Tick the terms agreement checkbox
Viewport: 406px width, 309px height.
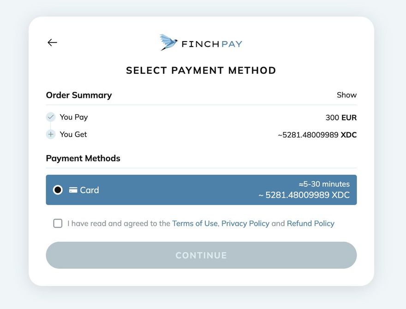(x=58, y=224)
